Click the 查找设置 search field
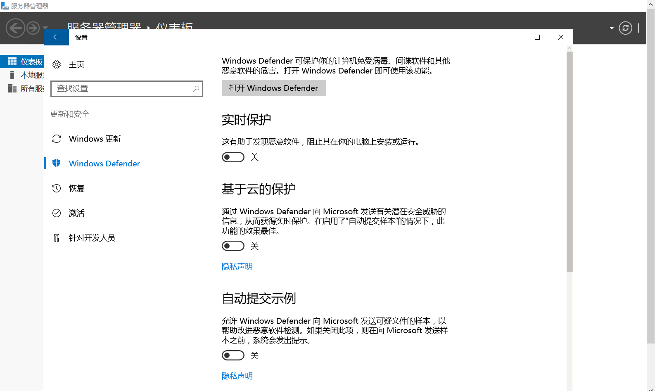 point(126,88)
